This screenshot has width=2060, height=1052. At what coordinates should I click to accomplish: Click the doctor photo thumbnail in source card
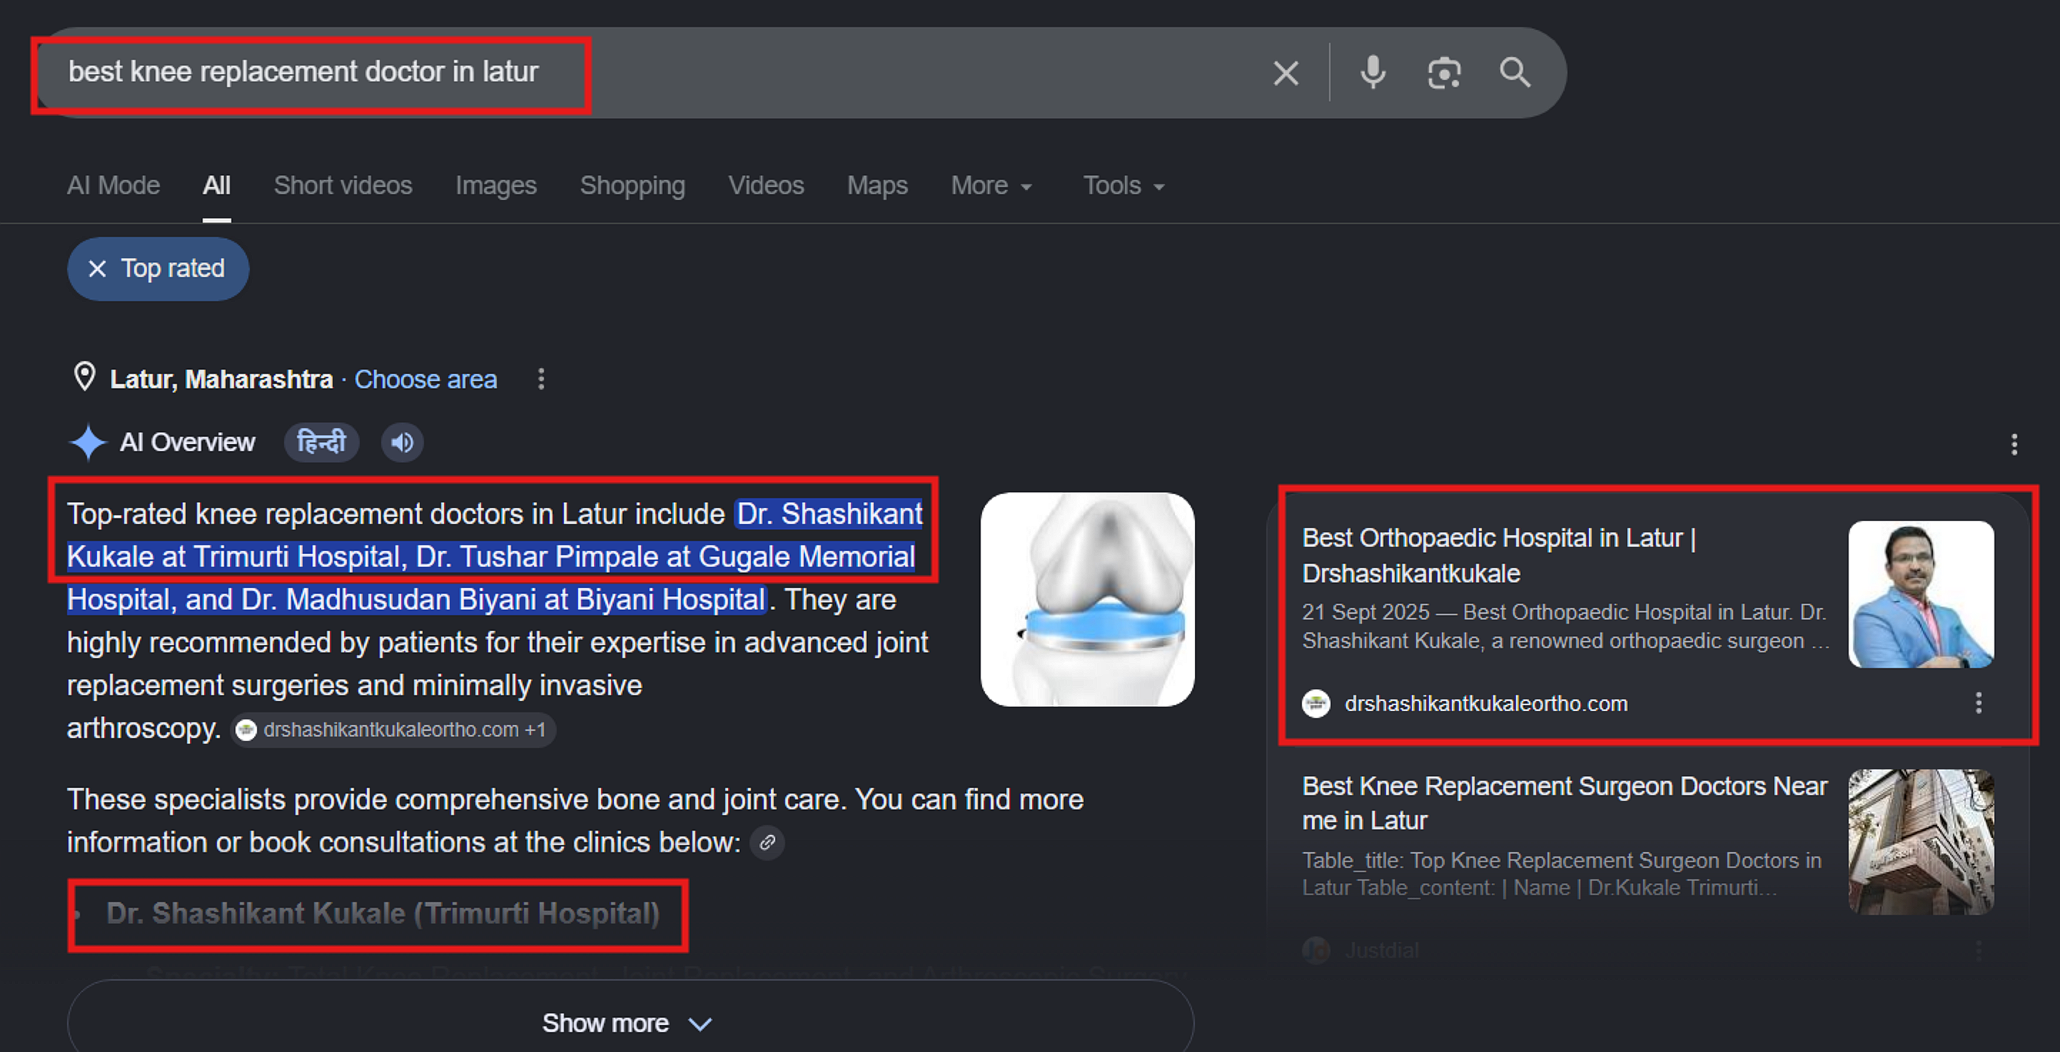(1920, 594)
